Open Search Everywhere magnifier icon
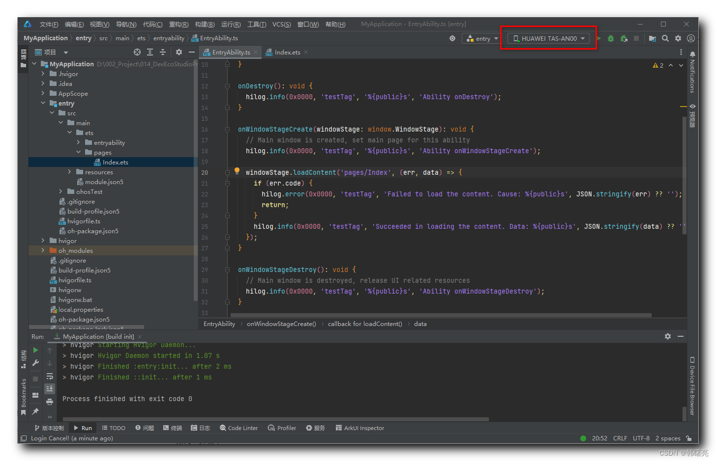 pos(665,38)
